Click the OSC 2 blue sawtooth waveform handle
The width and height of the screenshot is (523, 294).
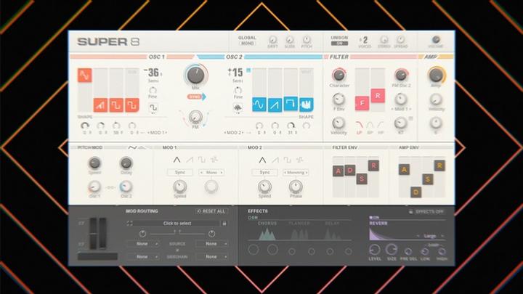pos(275,105)
